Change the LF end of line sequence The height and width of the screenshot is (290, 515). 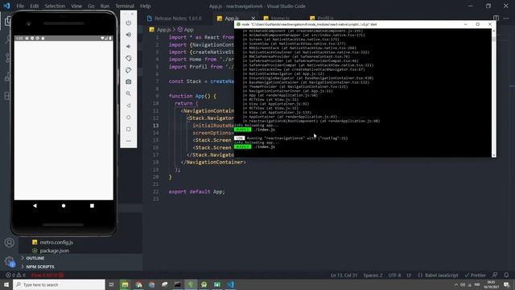pos(410,275)
